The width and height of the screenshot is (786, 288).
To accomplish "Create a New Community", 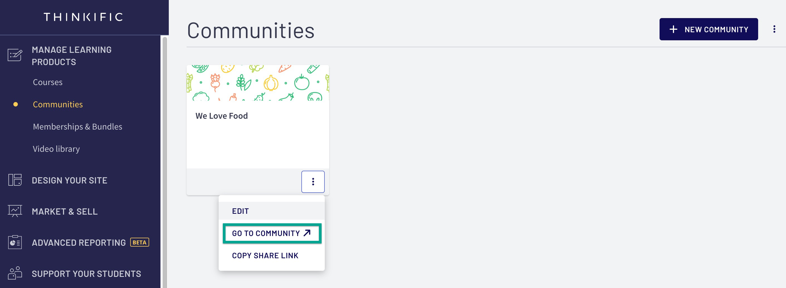I will coord(709,29).
